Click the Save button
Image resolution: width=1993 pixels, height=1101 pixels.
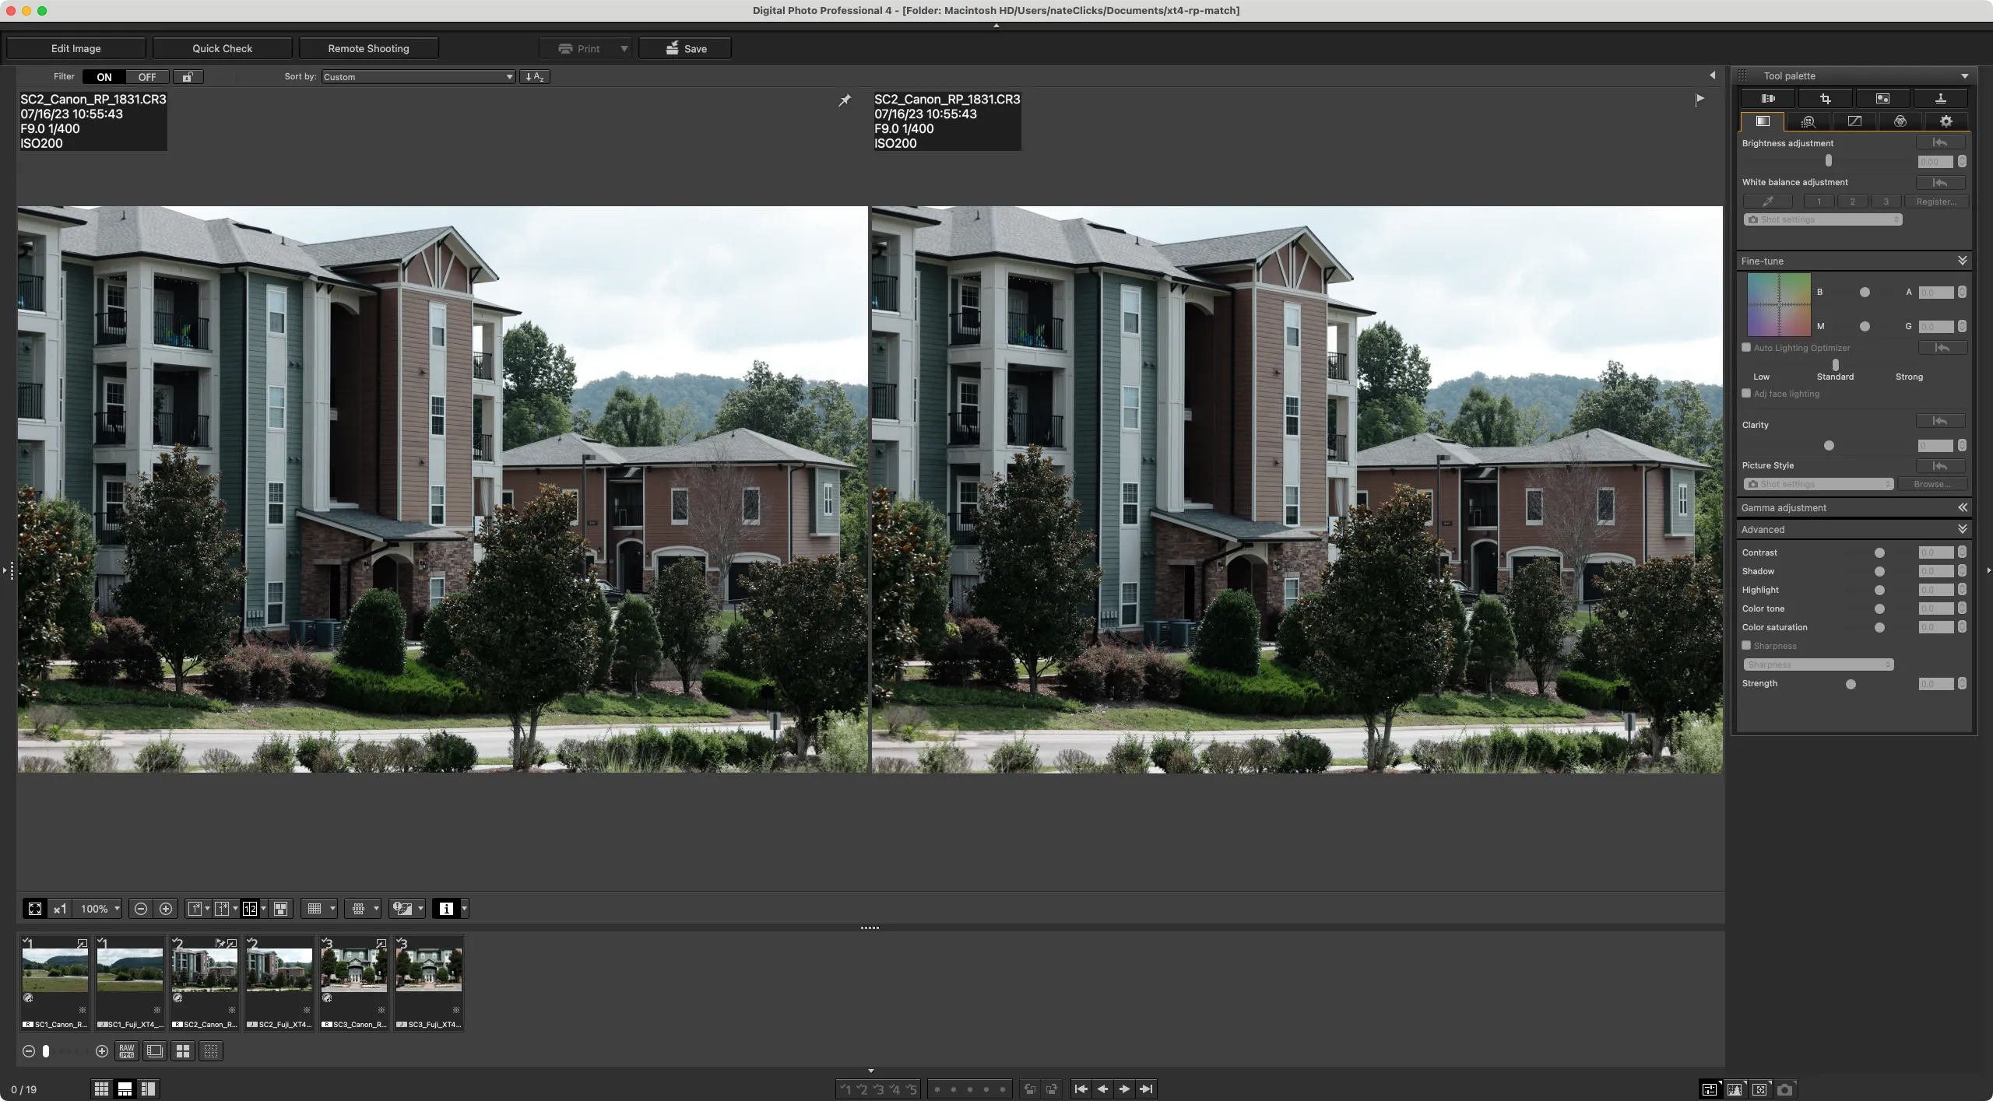pyautogui.click(x=685, y=49)
